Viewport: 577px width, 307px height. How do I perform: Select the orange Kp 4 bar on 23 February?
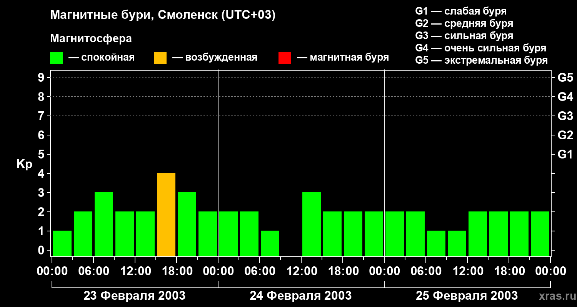[x=166, y=215]
